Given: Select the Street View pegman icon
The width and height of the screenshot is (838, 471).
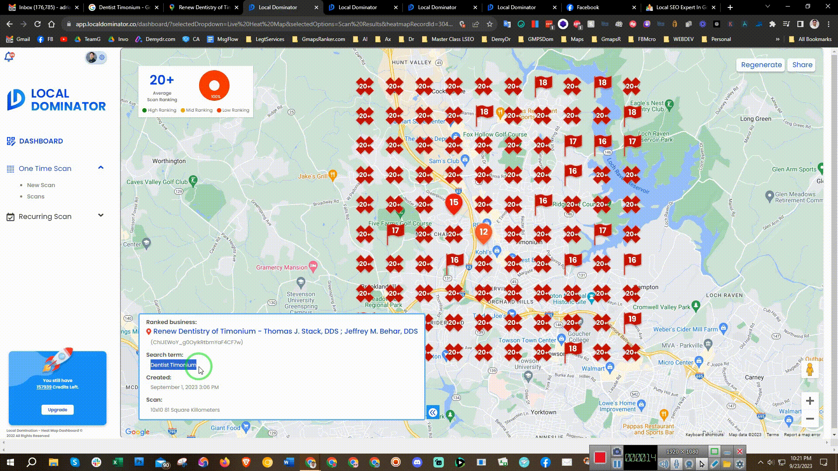Looking at the screenshot, I should (810, 370).
